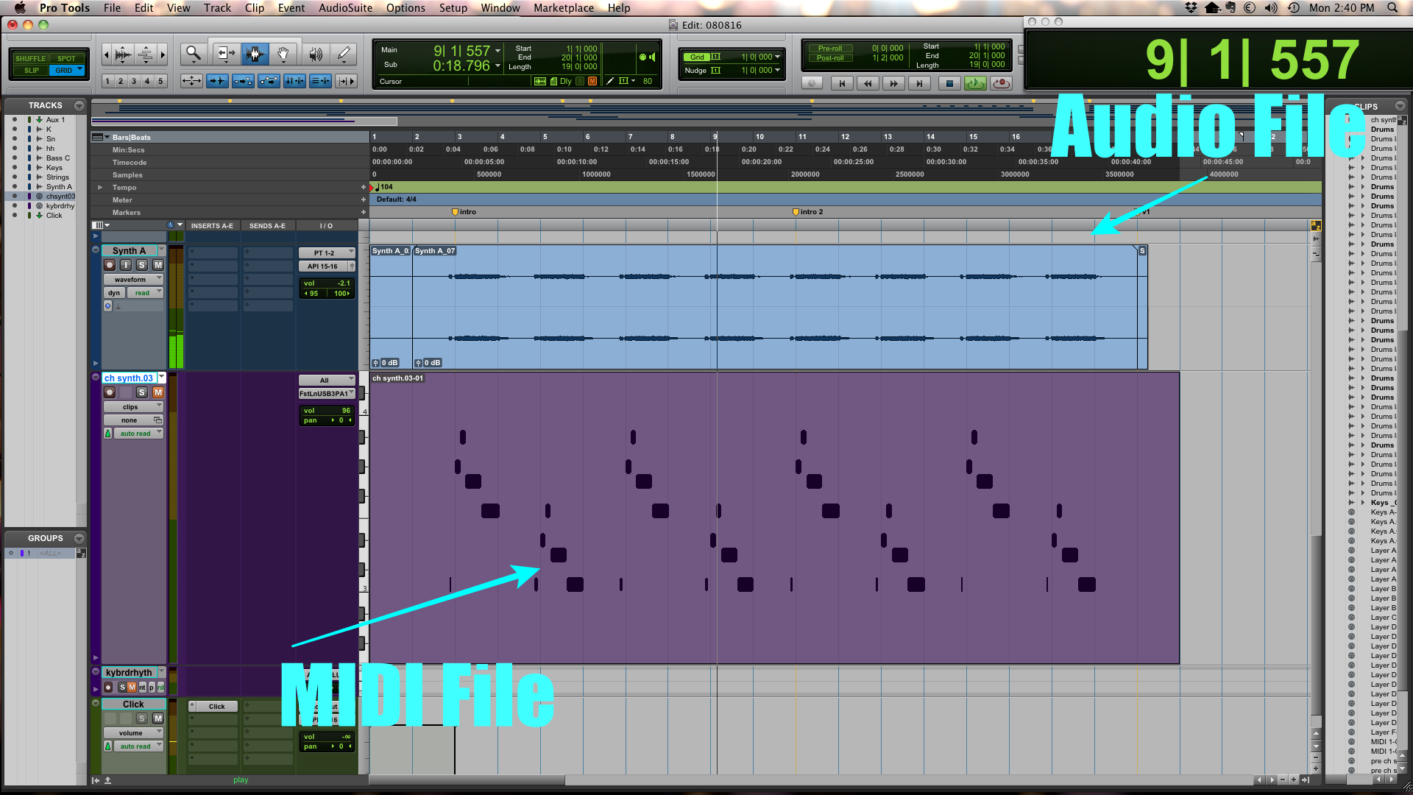Image resolution: width=1413 pixels, height=795 pixels.
Task: Click the Rewind transport button
Action: (x=868, y=83)
